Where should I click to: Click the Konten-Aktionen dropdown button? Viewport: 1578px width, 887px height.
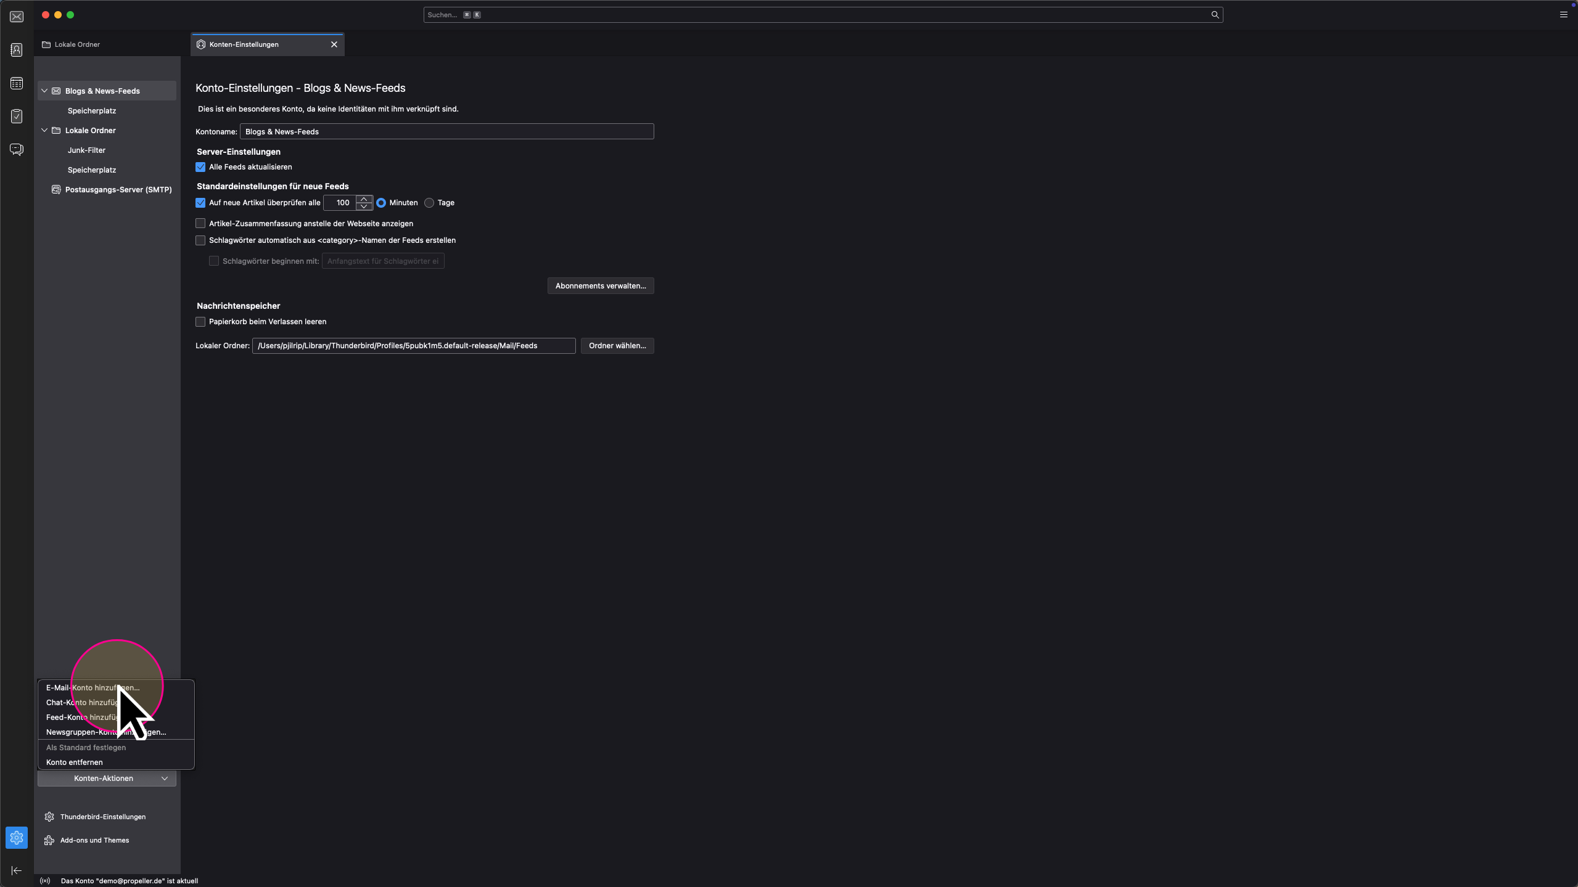[x=107, y=779]
